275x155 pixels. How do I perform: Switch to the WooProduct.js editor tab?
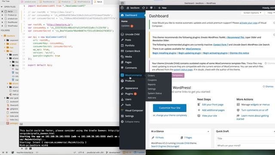[82, 2]
